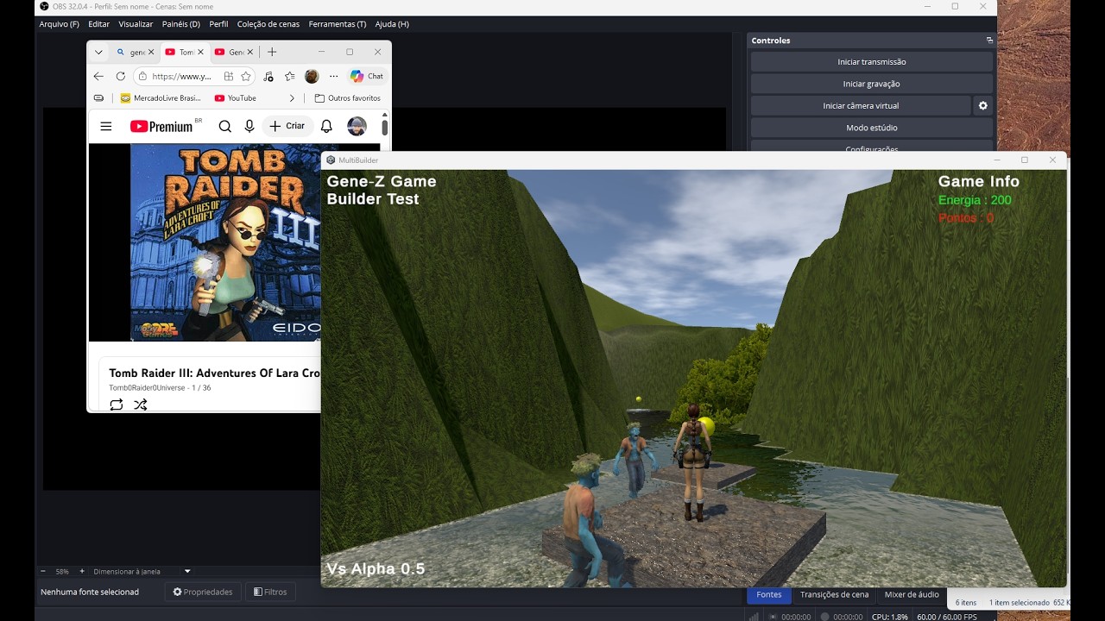Open Outros favoritos folder
The image size is (1105, 621).
pyautogui.click(x=348, y=98)
